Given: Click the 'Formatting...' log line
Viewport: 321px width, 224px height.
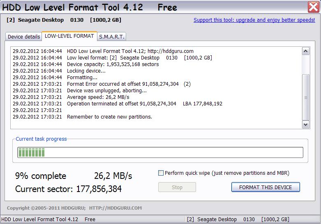Looking at the screenshot, I should coord(55,77).
